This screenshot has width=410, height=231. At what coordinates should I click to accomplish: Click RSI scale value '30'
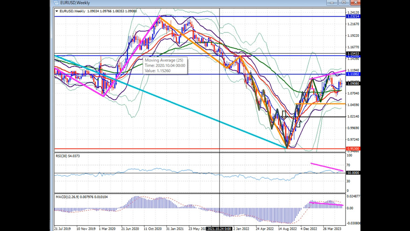pos(348,181)
